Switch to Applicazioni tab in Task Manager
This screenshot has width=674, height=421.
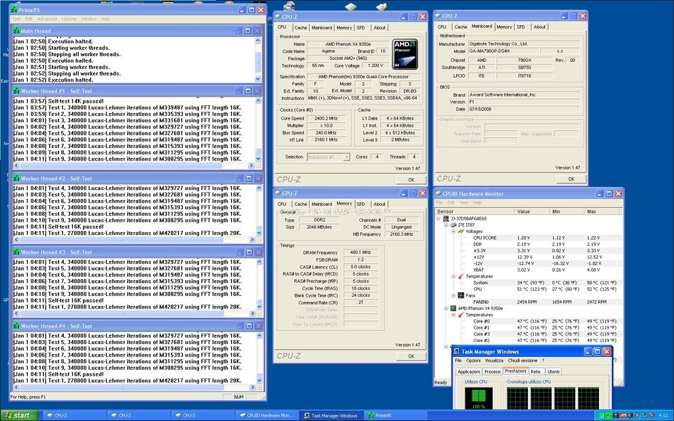pyautogui.click(x=469, y=372)
